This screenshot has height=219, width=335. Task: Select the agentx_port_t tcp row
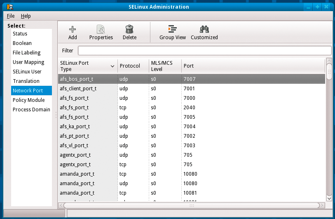tap(192, 164)
